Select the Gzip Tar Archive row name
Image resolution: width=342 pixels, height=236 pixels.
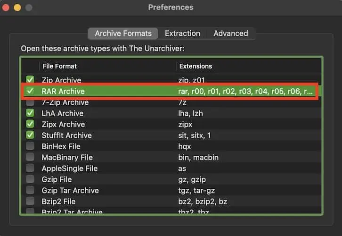[x=70, y=191]
